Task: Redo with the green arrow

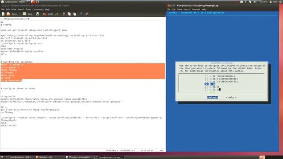Action: (x=57, y=14)
